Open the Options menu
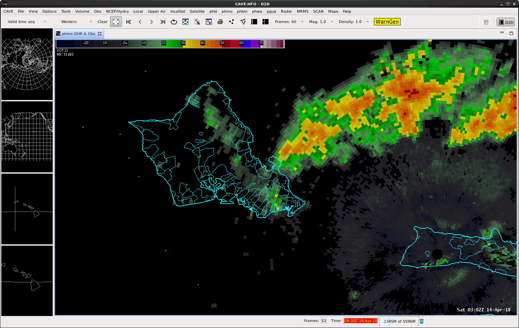519x328 pixels. click(49, 11)
